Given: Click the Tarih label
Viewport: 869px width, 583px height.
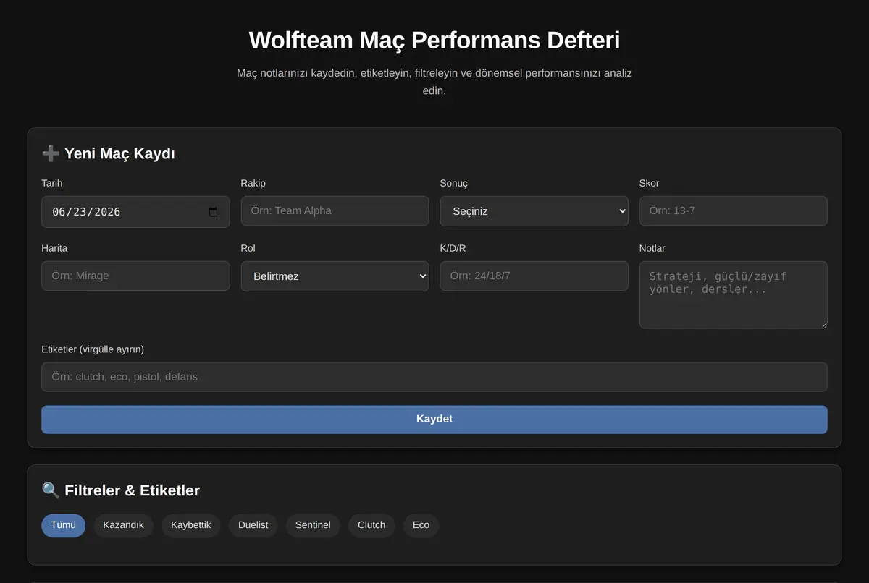Looking at the screenshot, I should coord(52,183).
